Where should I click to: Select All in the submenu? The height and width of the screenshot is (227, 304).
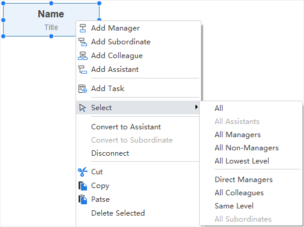click(219, 108)
